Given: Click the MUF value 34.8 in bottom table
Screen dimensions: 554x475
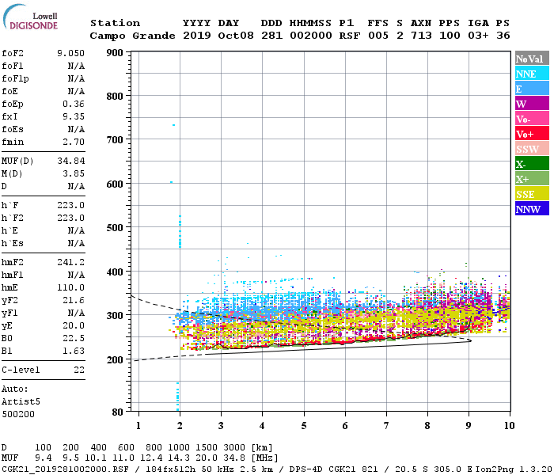Looking at the screenshot, I should [234, 458].
